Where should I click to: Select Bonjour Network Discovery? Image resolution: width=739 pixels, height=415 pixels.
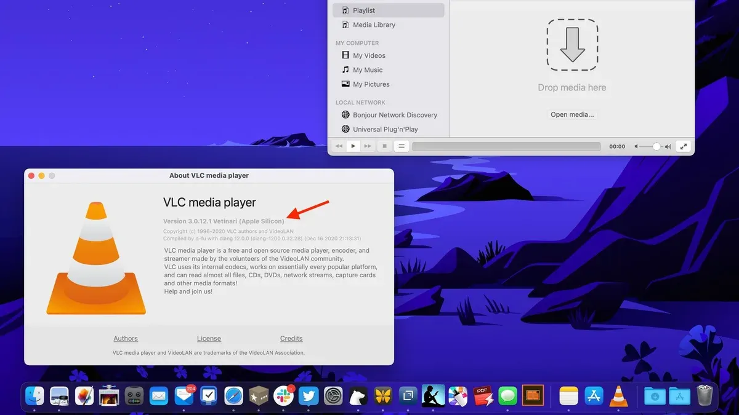click(388, 115)
